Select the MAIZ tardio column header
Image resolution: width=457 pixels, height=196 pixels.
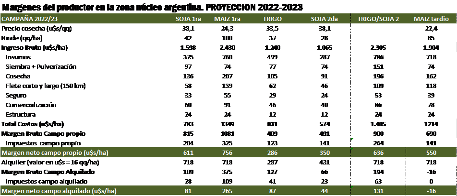coord(431,19)
